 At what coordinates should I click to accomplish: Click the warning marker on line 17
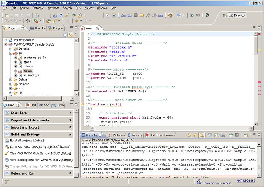pyautogui.click(x=82, y=104)
